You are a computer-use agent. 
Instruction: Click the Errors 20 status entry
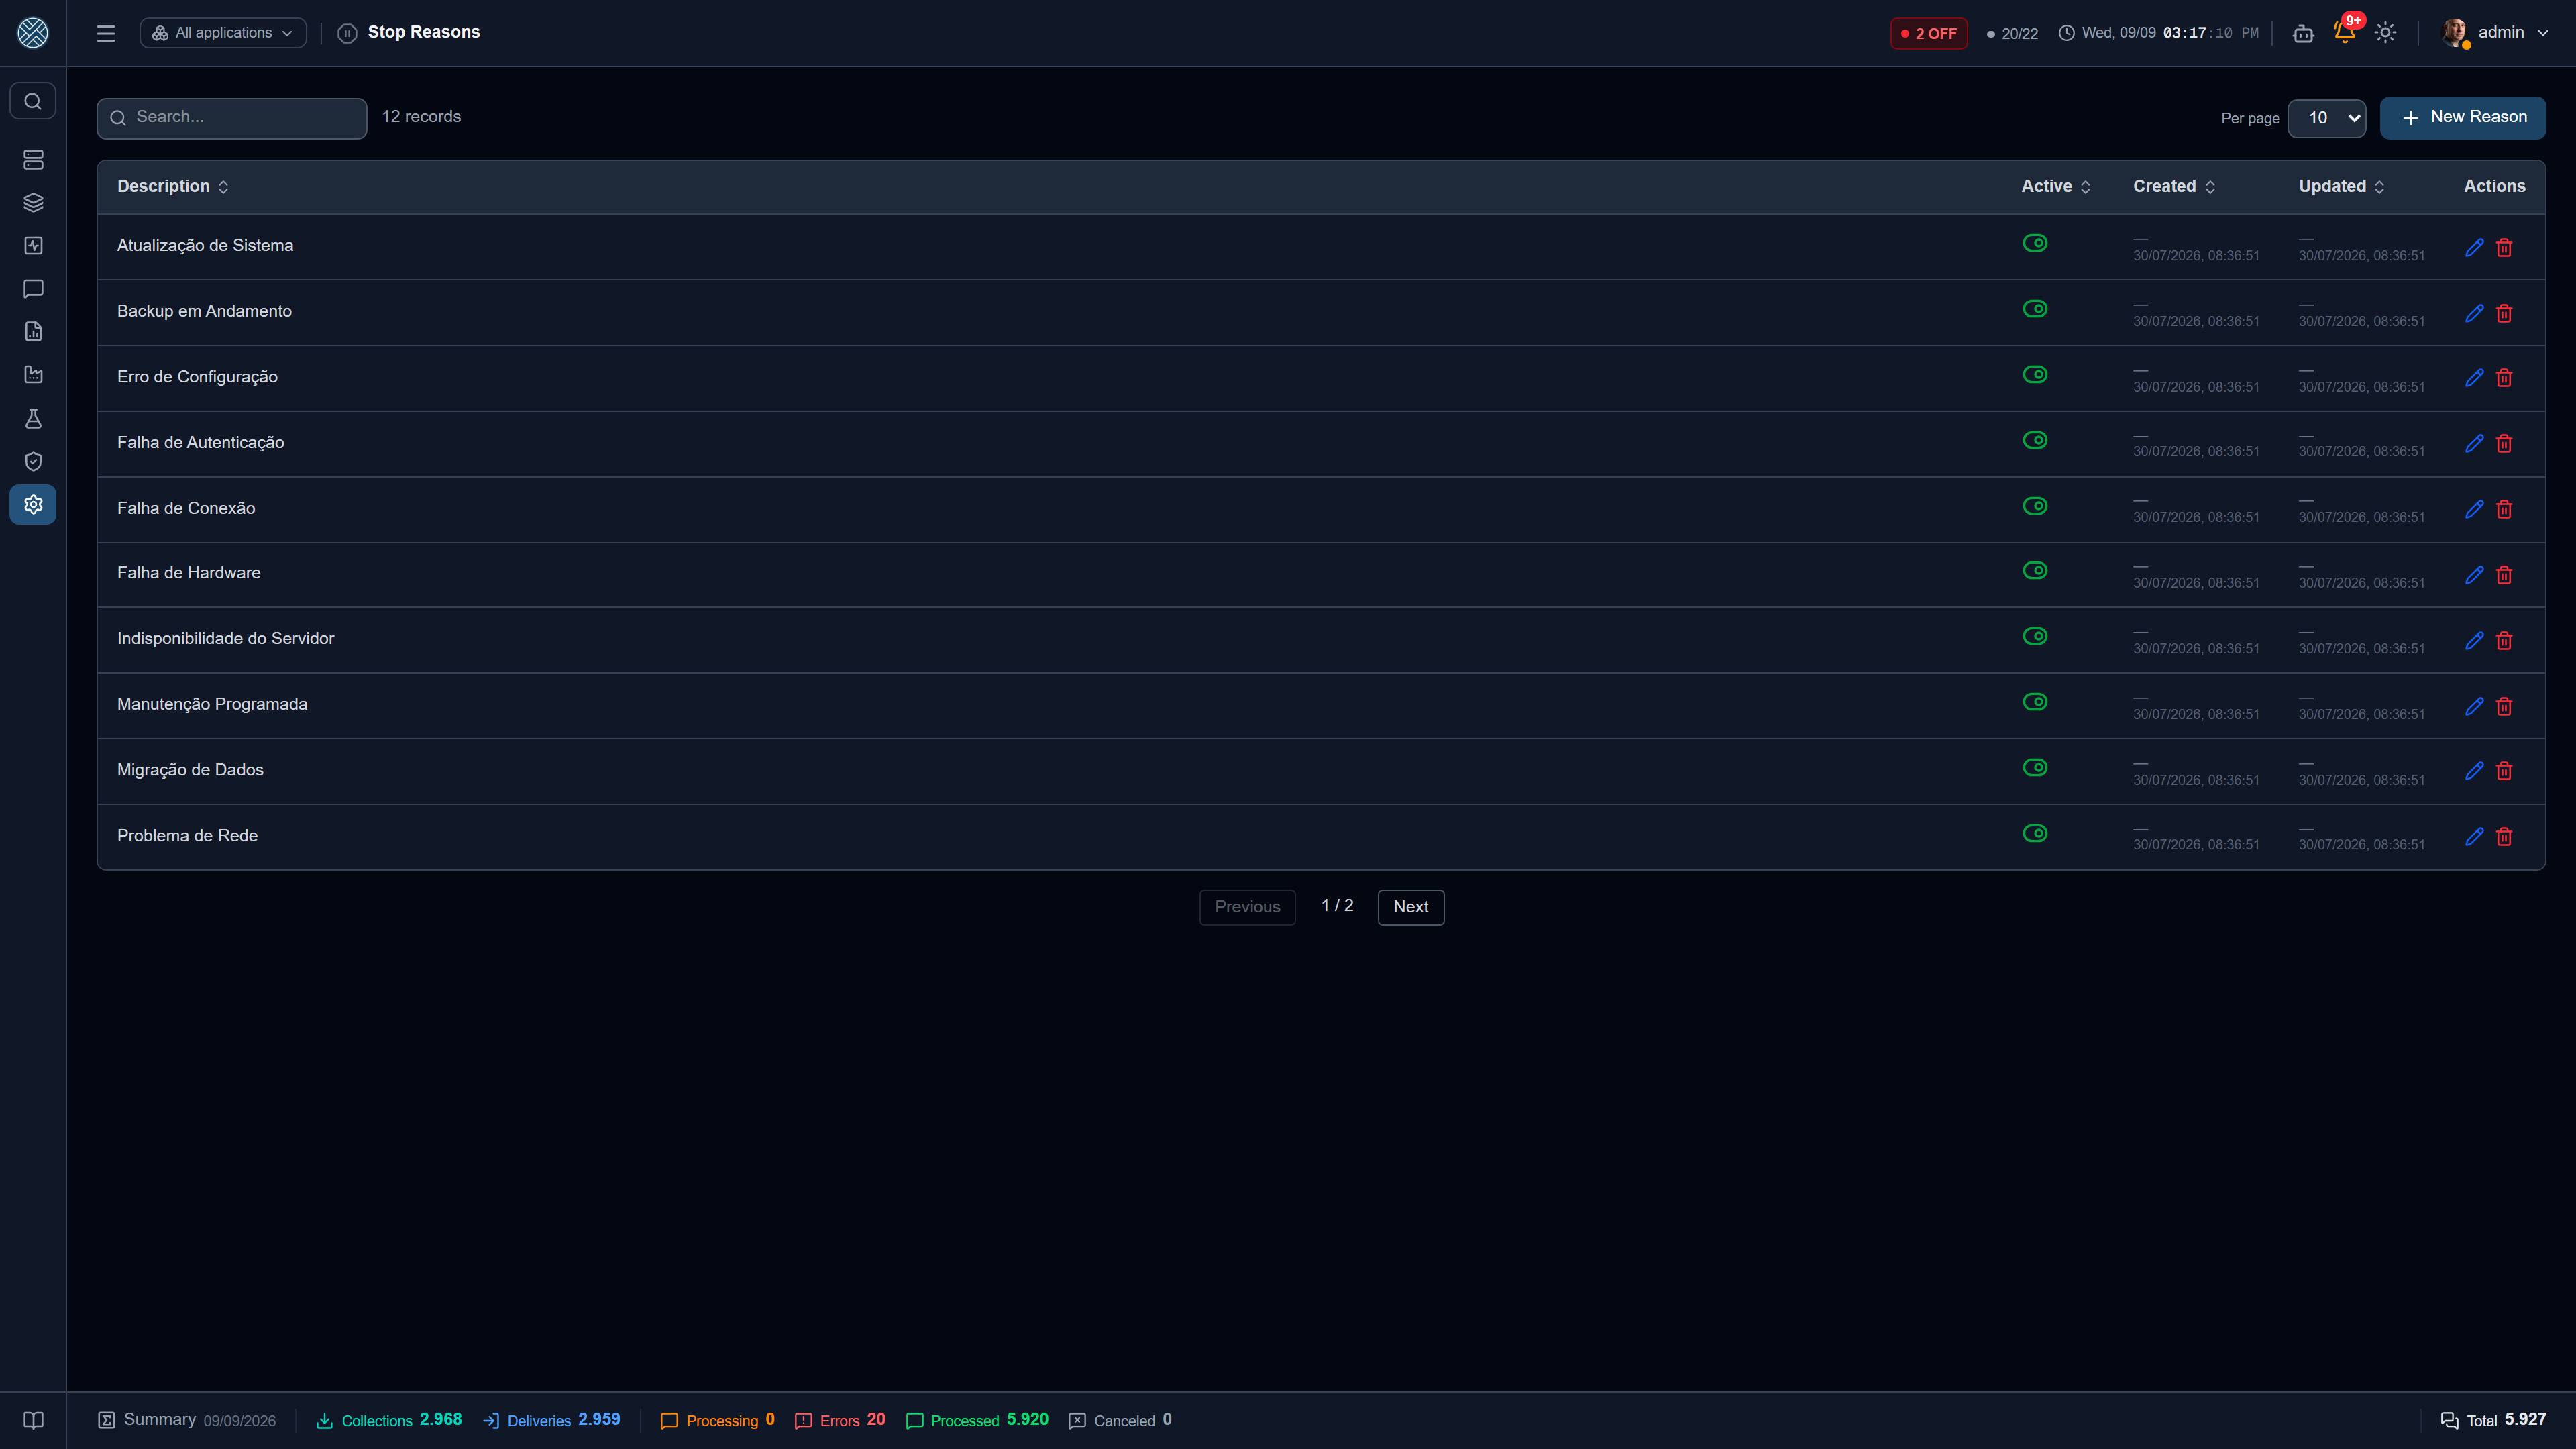840,1420
